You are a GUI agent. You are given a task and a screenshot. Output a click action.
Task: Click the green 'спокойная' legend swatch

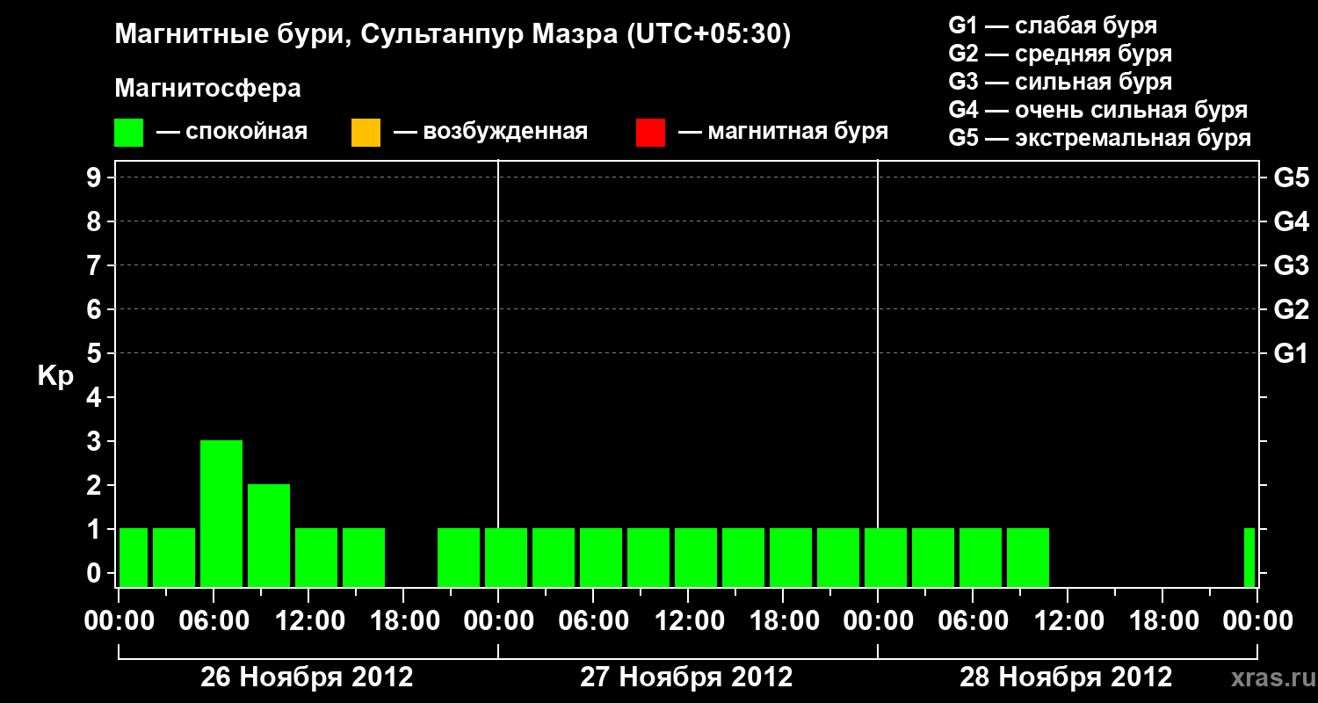pyautogui.click(x=129, y=133)
